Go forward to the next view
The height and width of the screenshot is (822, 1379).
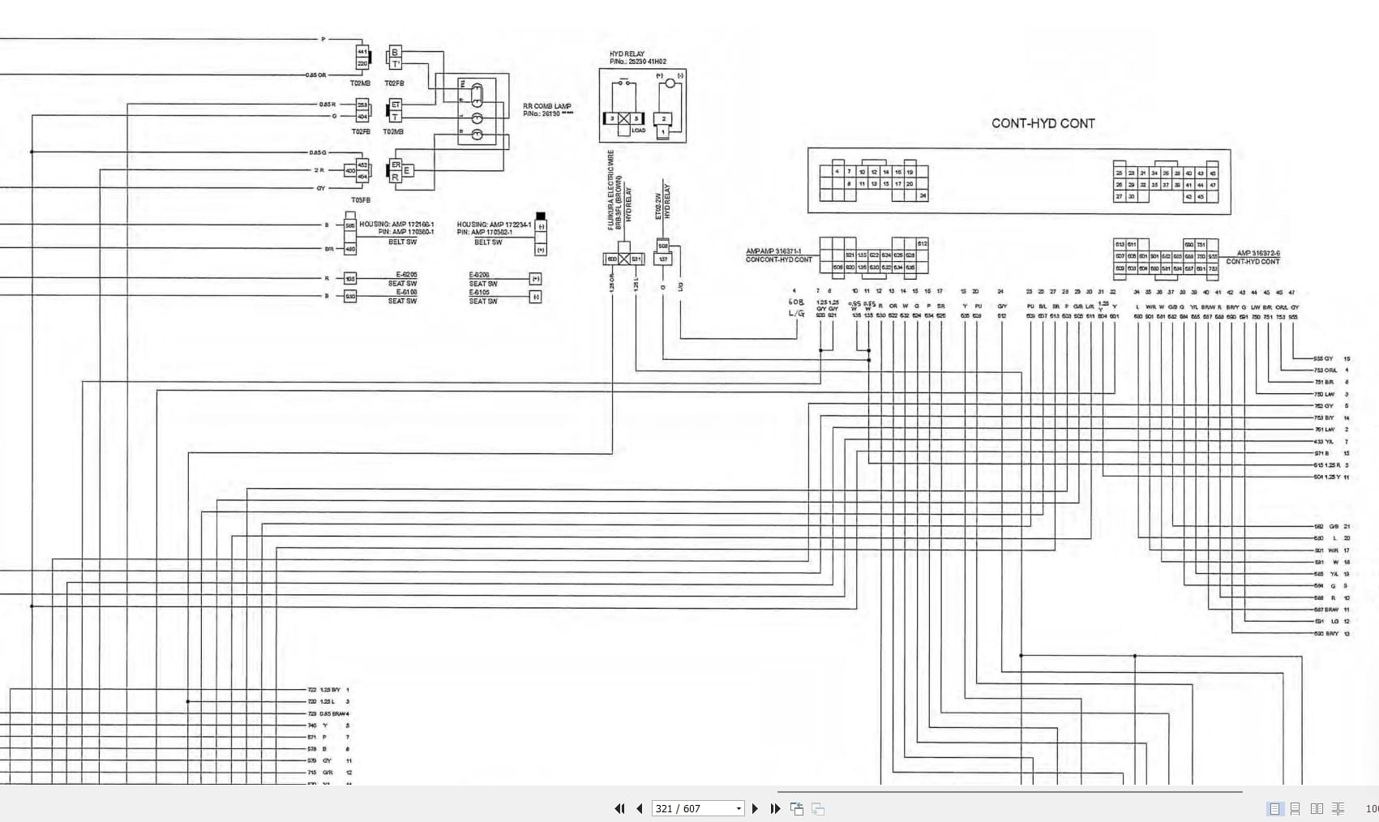click(x=819, y=808)
